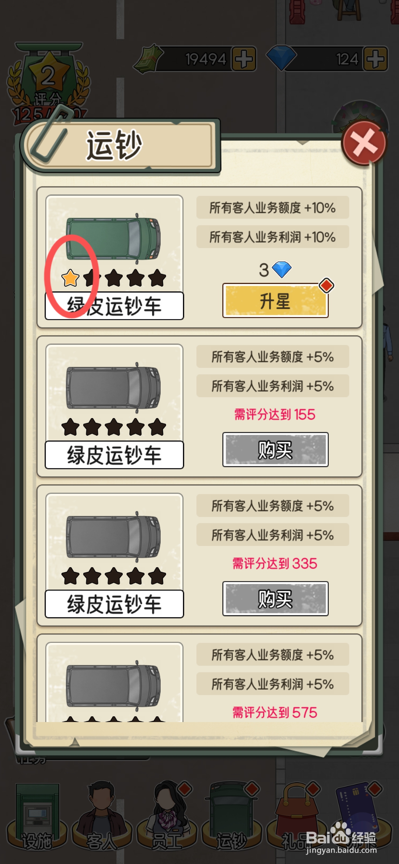Click 购买 button requiring rating 155
Viewport: 399px width, 864px height.
(x=275, y=449)
